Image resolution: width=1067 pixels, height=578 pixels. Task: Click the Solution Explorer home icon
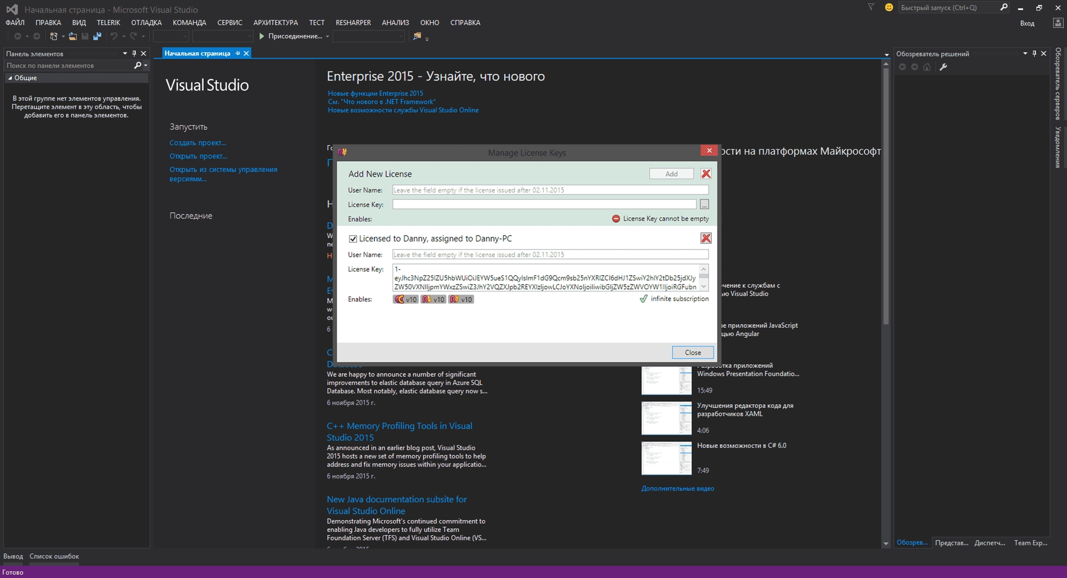click(927, 67)
